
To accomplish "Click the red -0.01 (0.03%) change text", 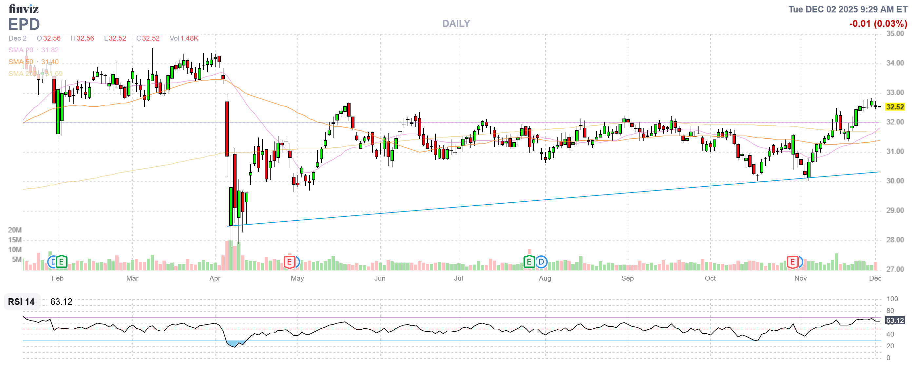I will pyautogui.click(x=878, y=24).
